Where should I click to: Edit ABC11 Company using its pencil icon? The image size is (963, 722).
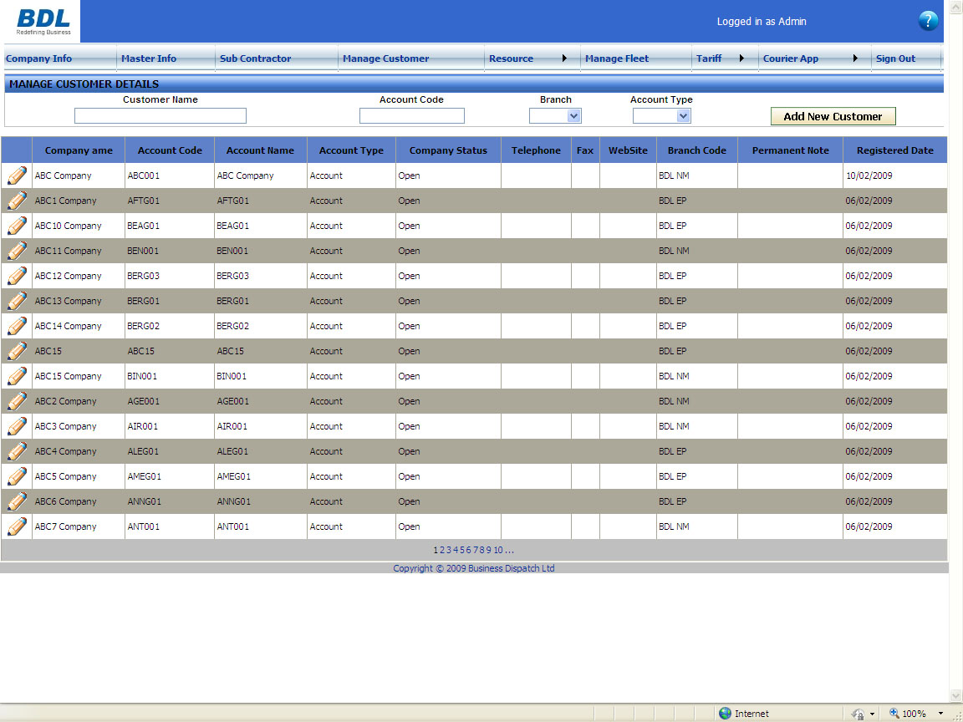point(17,251)
